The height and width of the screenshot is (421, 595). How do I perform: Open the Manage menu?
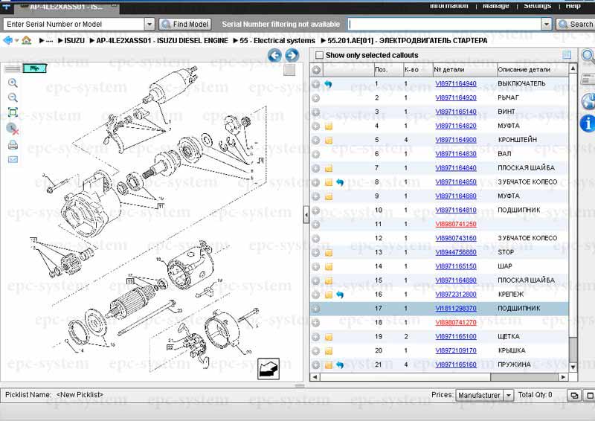(495, 6)
